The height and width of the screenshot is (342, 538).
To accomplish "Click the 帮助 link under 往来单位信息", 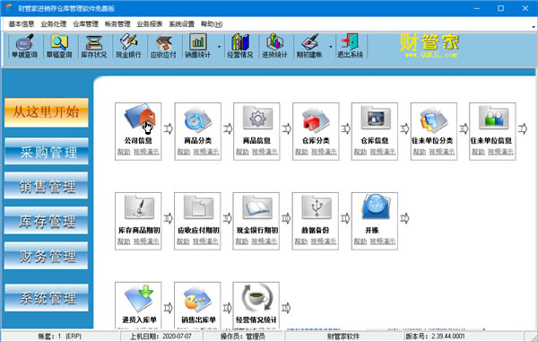I will pos(478,152).
